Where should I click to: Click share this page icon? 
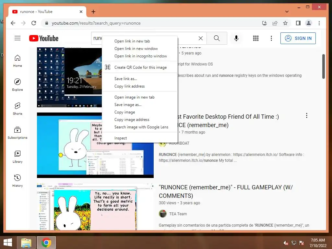[275, 23]
